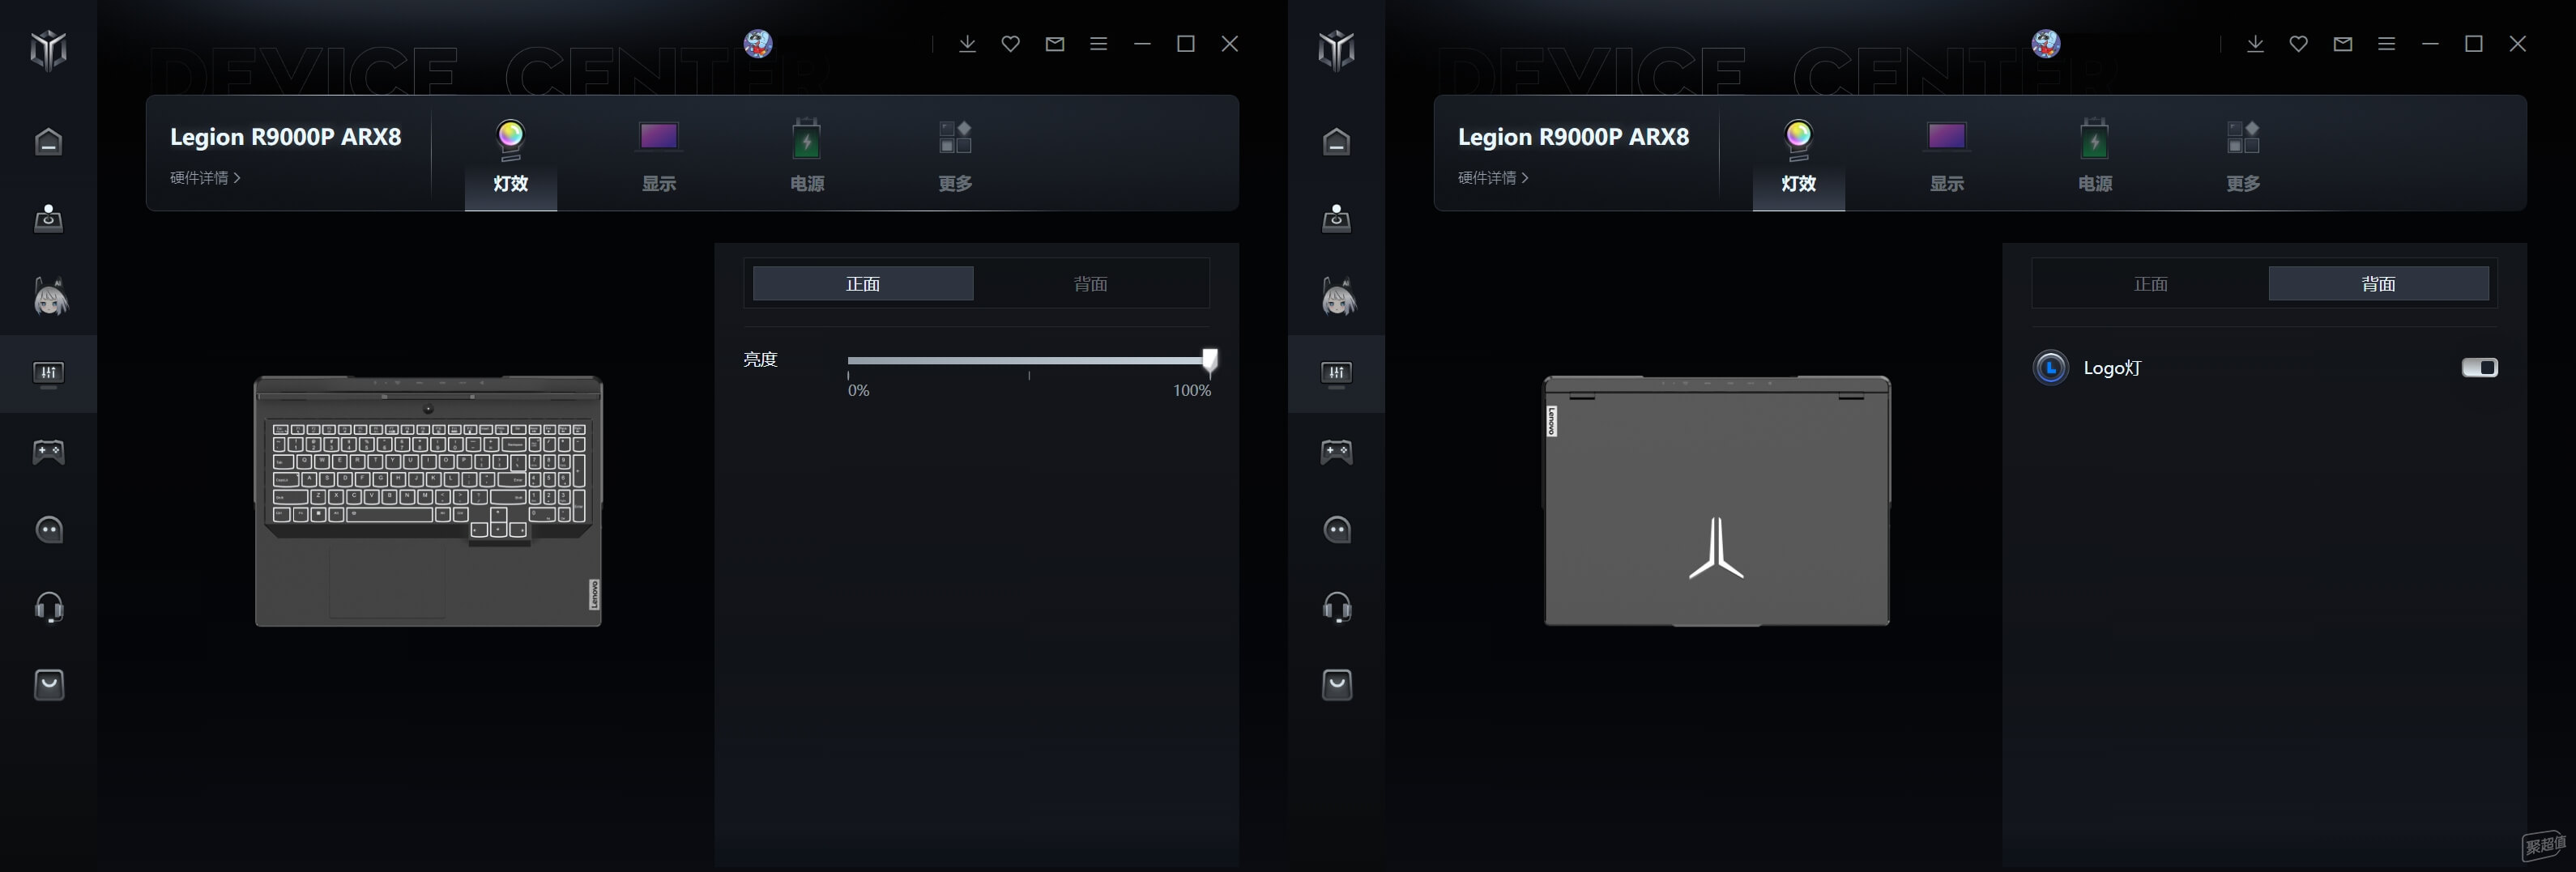This screenshot has height=872, width=2576.
Task: Switch to 更多 tab in left window
Action: tap(955, 156)
